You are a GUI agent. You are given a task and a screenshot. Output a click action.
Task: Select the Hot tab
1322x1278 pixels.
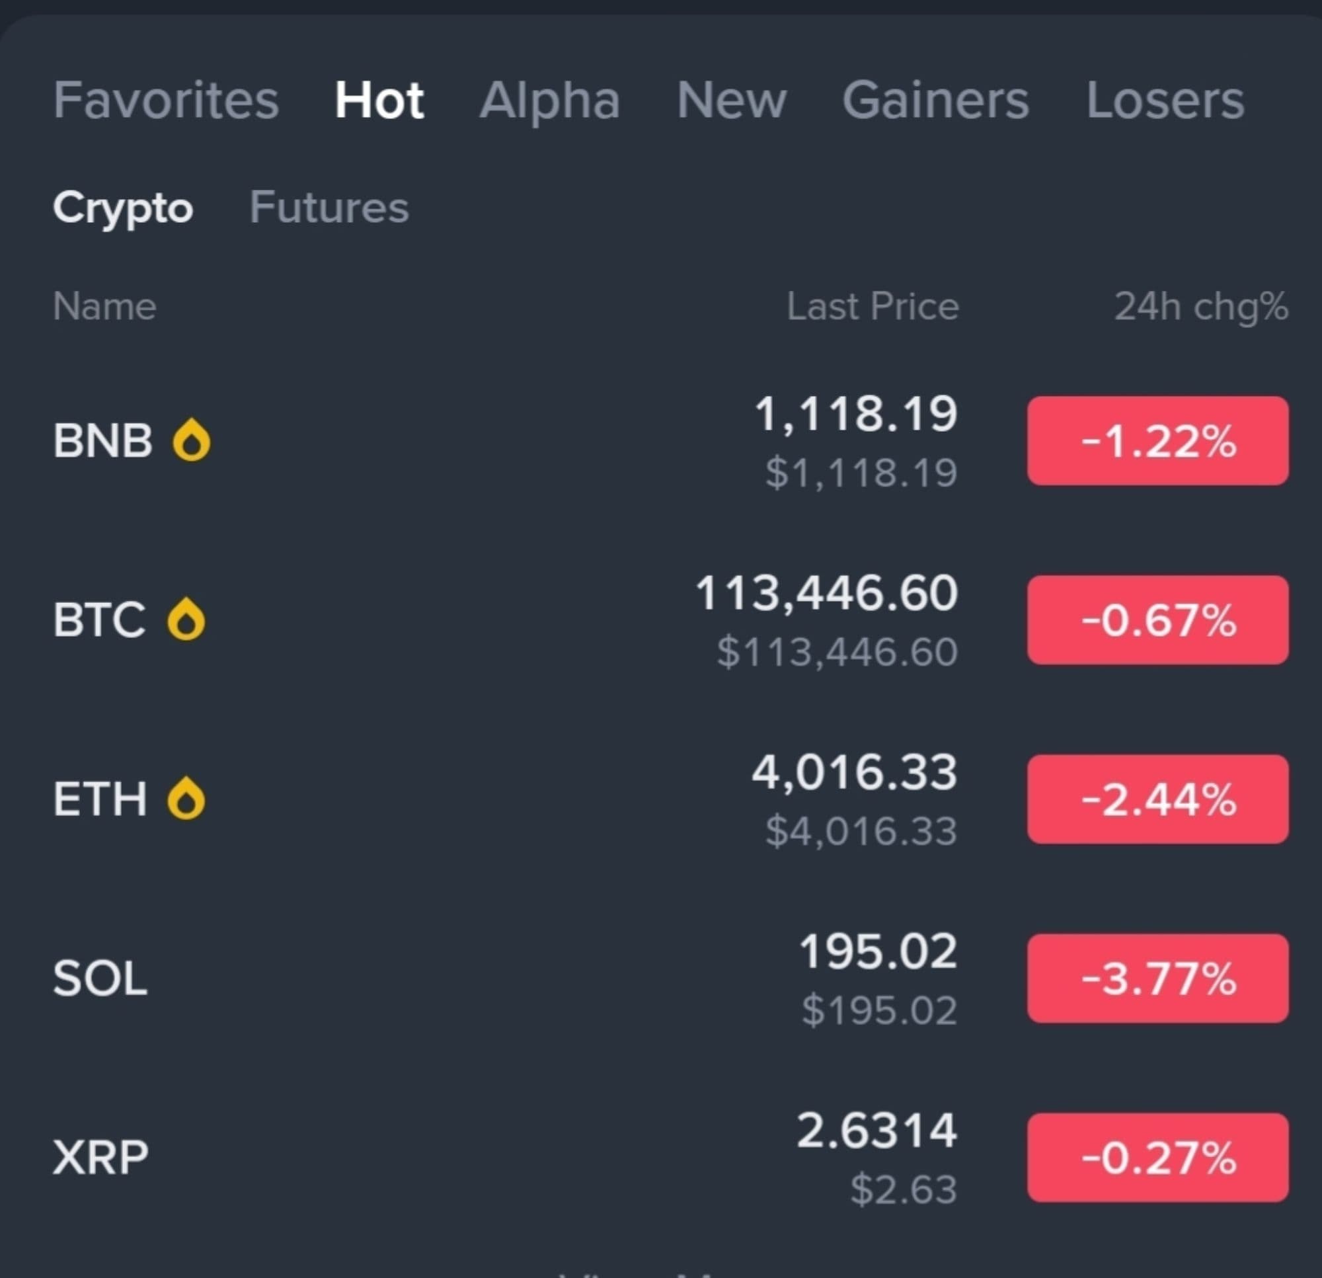(379, 100)
